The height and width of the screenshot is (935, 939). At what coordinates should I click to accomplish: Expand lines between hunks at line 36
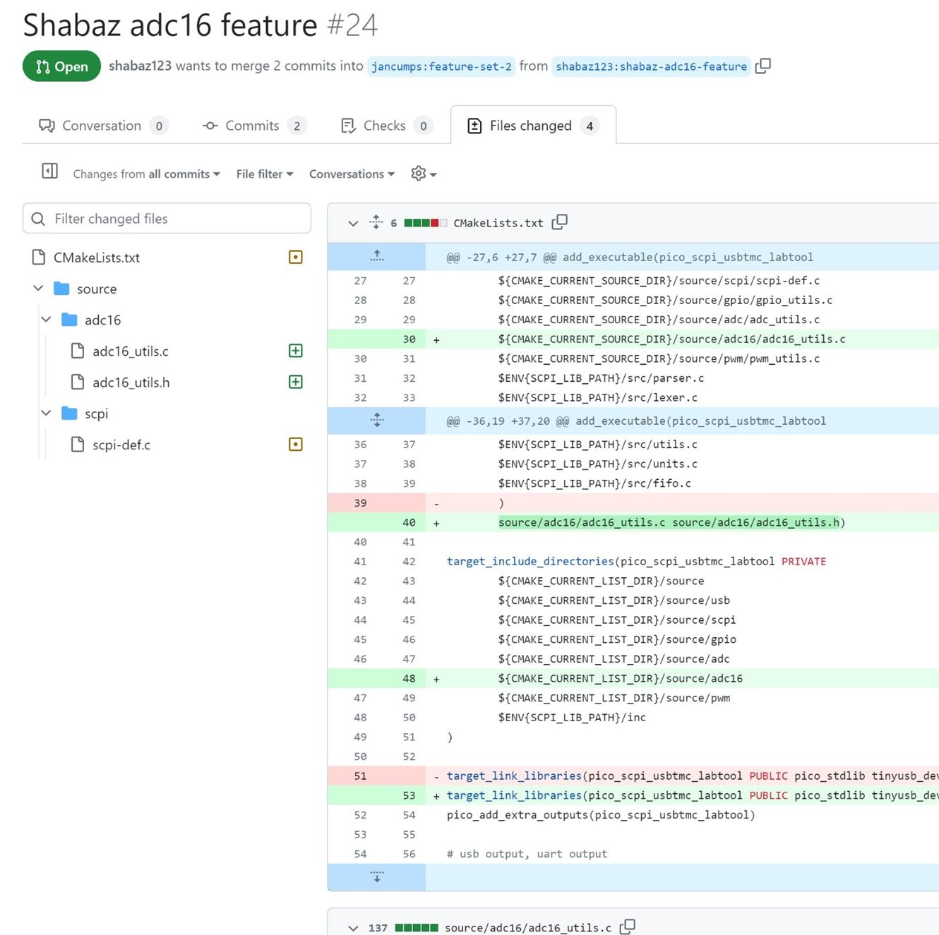point(377,421)
